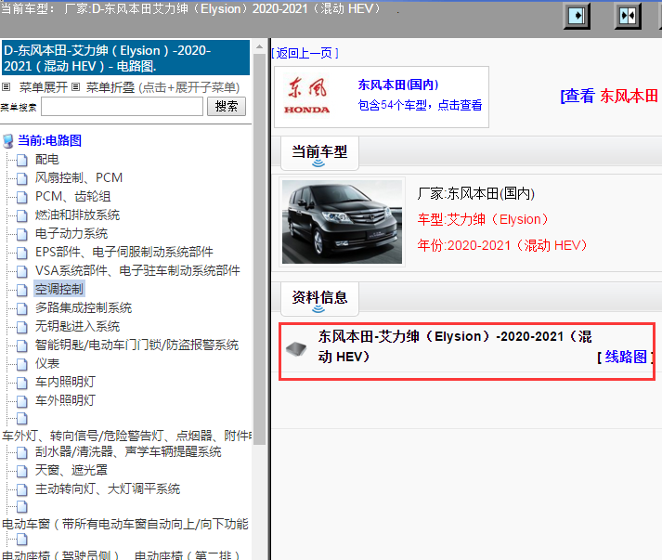Click page icon beside 风扇控制、PCM

22,178
